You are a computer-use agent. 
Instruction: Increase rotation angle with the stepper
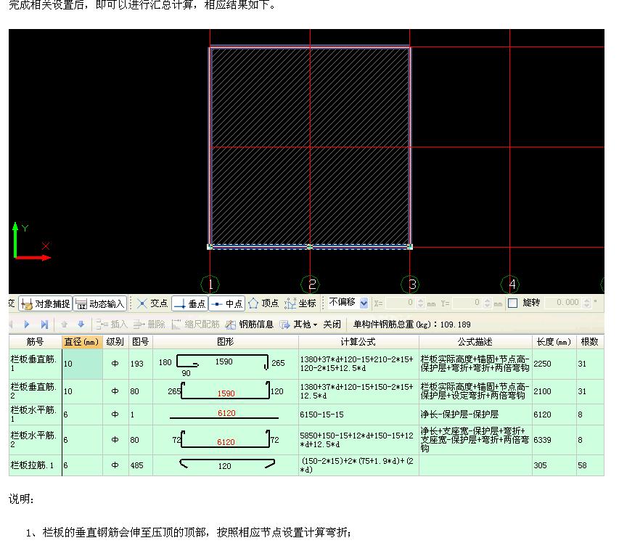(x=586, y=301)
